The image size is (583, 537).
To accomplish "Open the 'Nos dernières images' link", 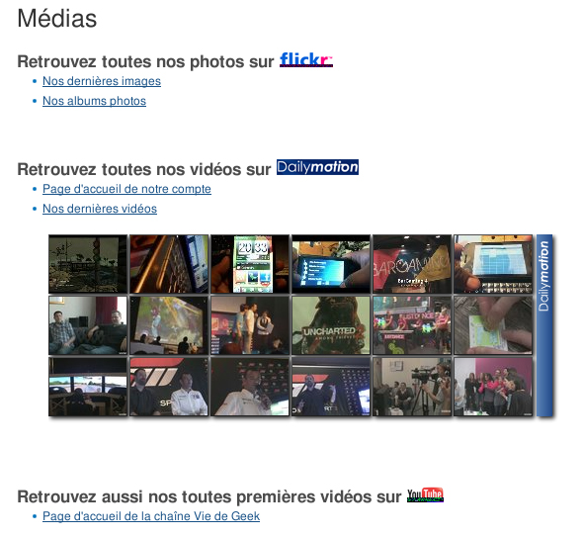I will point(102,81).
